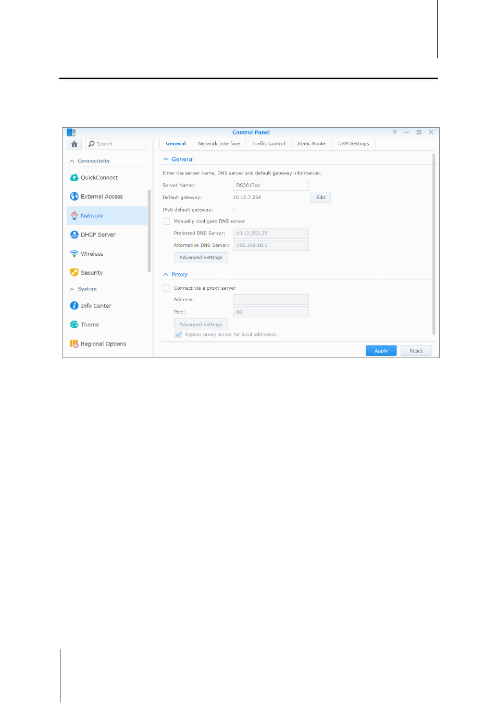The image size is (497, 703).
Task: Click Advanced Settings under Proxy port
Action: click(201, 324)
